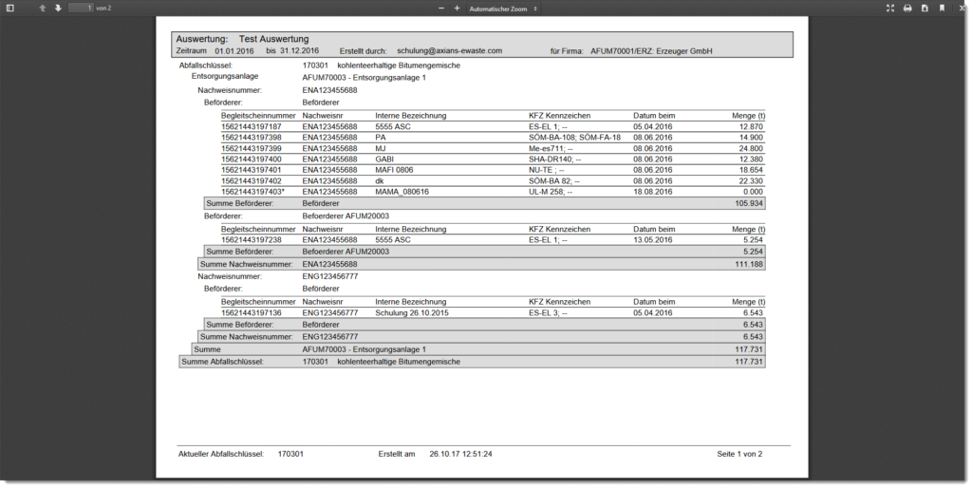Select the title 'Test Auswertung'
The height and width of the screenshot is (488, 972).
(x=273, y=39)
